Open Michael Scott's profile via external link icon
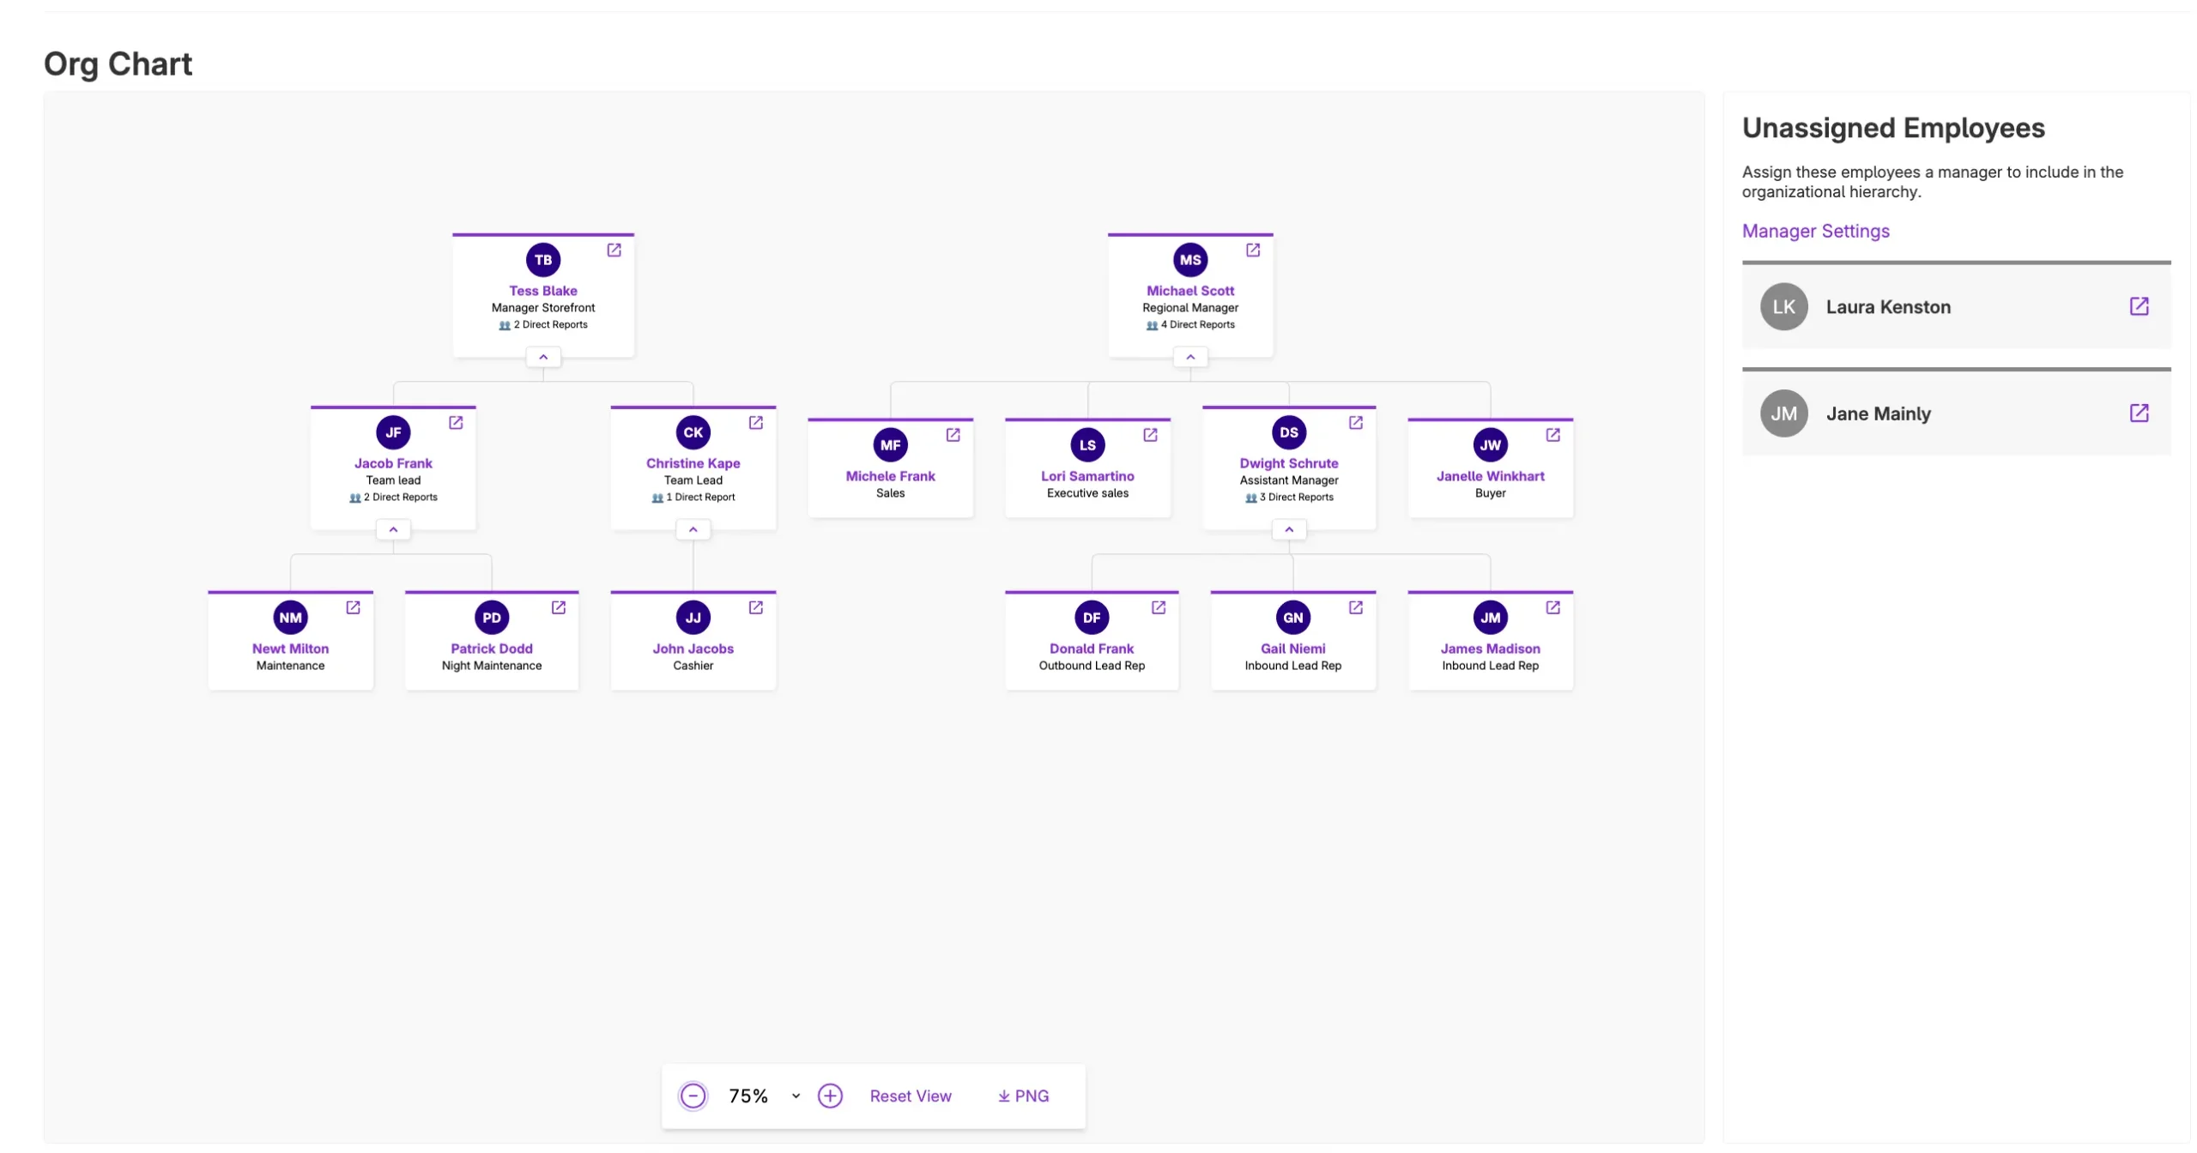Viewport: 2197px width, 1153px height. (1253, 249)
